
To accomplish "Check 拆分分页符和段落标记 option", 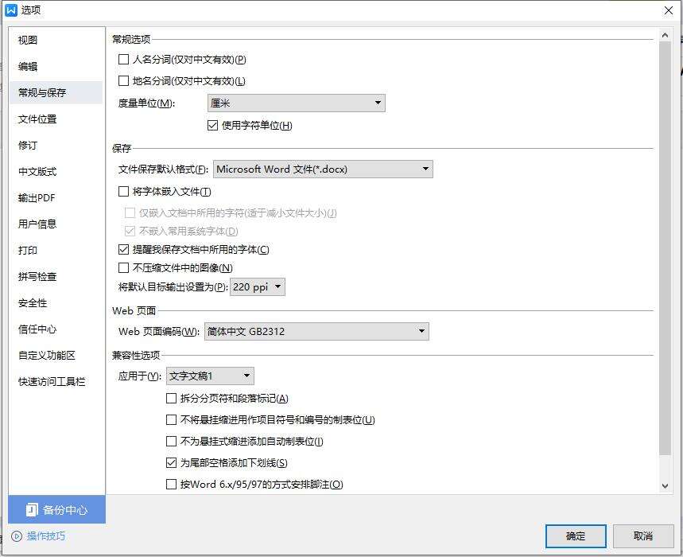I will tap(171, 398).
